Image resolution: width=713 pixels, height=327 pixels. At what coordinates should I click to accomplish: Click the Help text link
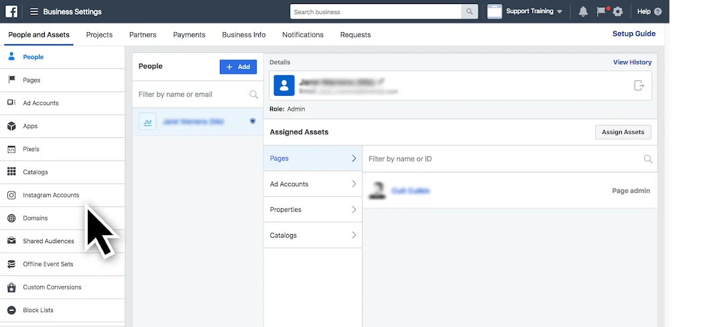644,12
